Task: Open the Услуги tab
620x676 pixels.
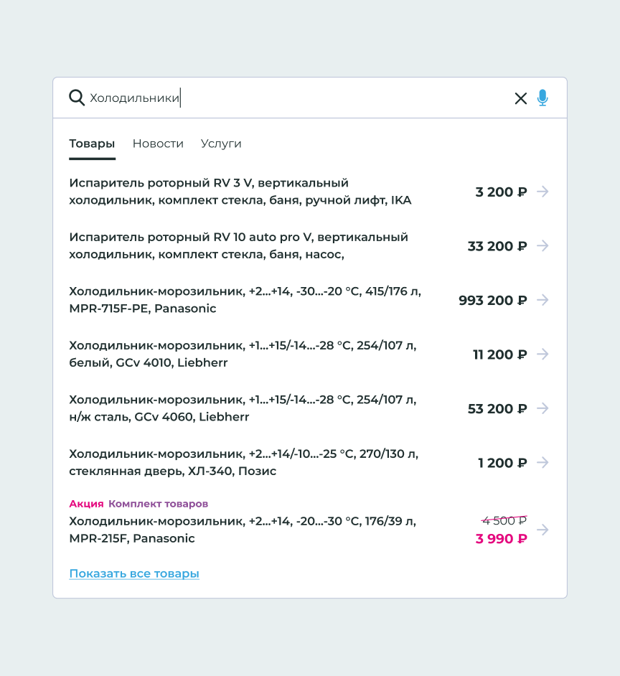Action: point(221,144)
